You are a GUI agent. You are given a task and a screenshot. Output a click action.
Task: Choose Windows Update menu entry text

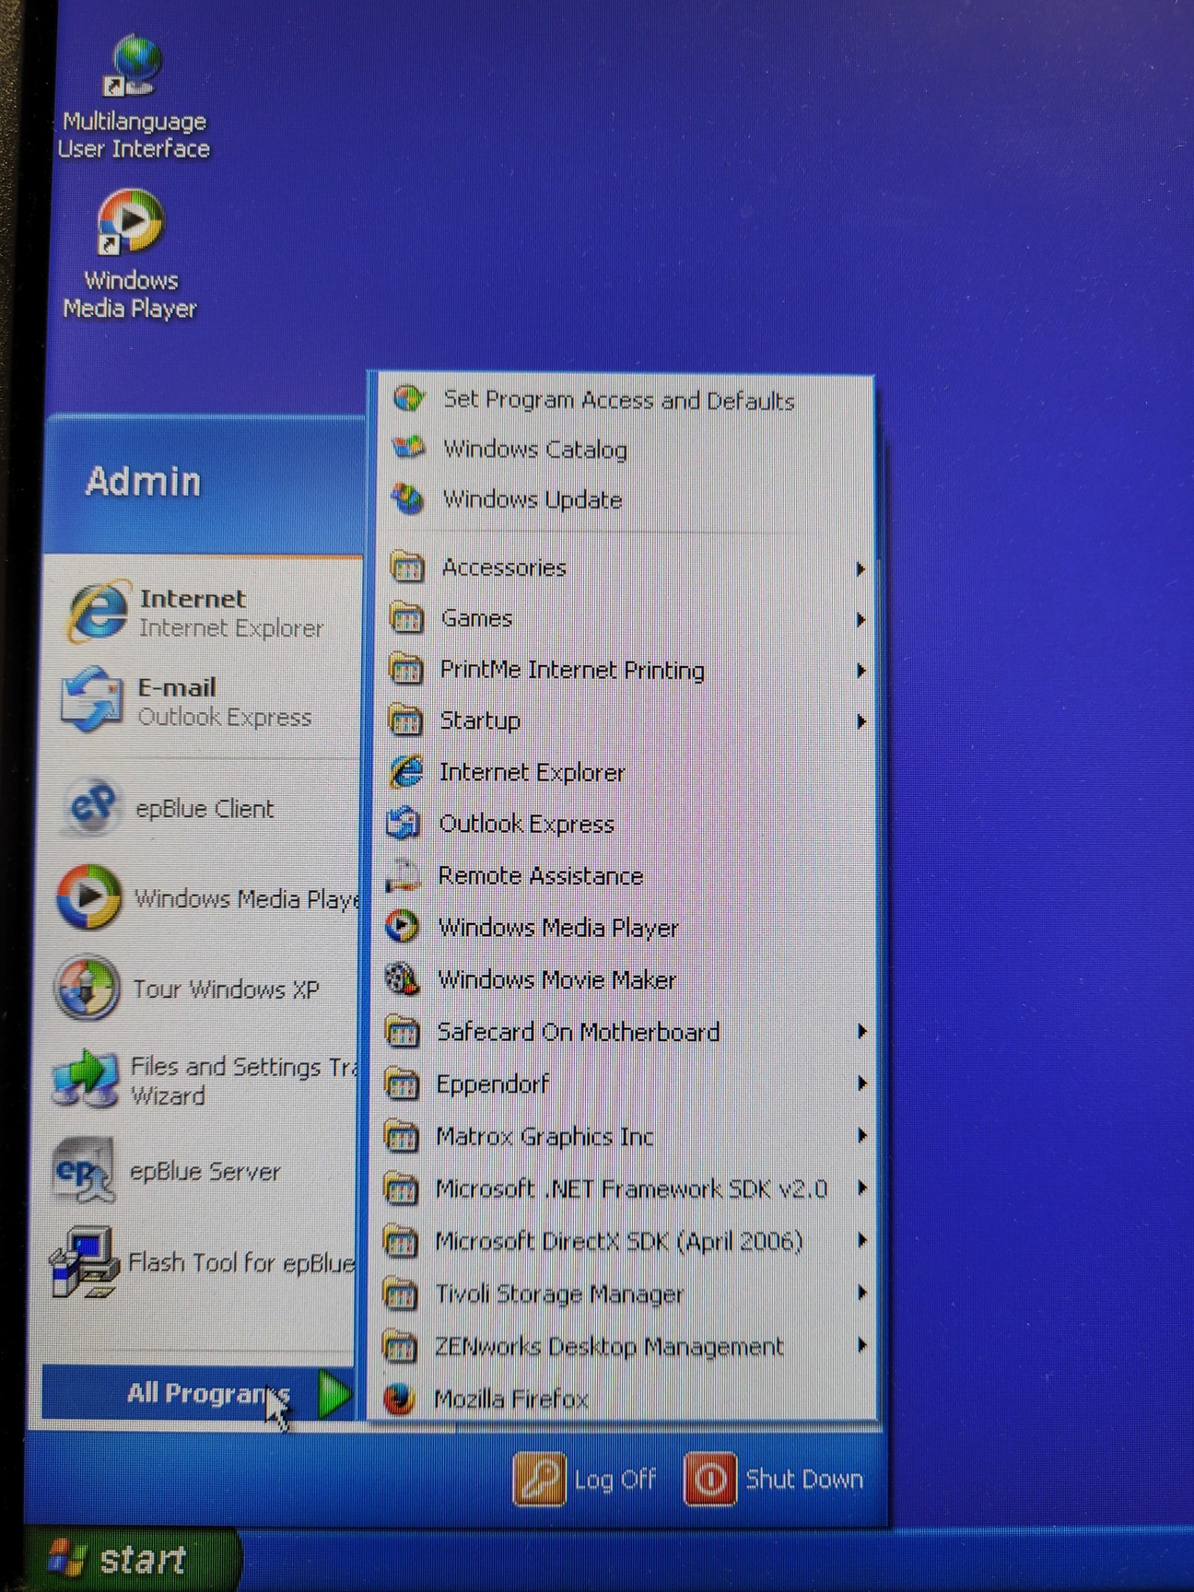click(533, 499)
